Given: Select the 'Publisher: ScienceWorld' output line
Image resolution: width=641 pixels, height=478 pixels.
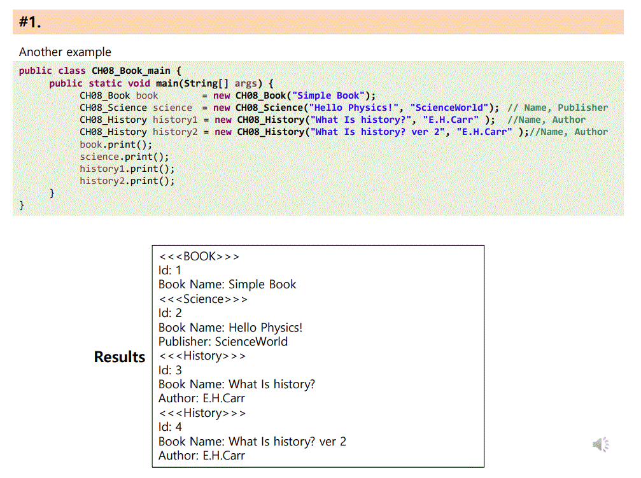Looking at the screenshot, I should point(223,341).
